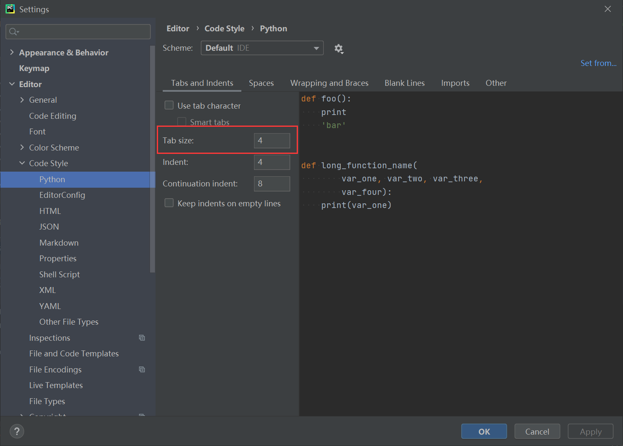This screenshot has height=446, width=623.
Task: Focus the Indent value field
Action: pos(272,162)
